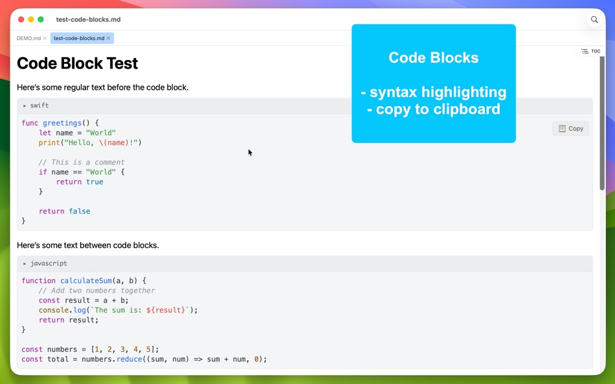
Task: Click the Code Block Test heading
Action: click(x=77, y=63)
